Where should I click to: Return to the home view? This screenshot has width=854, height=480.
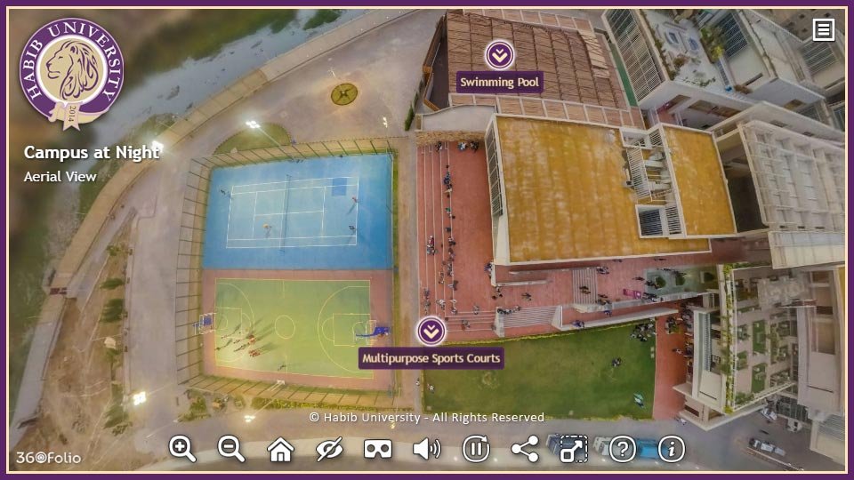click(280, 449)
